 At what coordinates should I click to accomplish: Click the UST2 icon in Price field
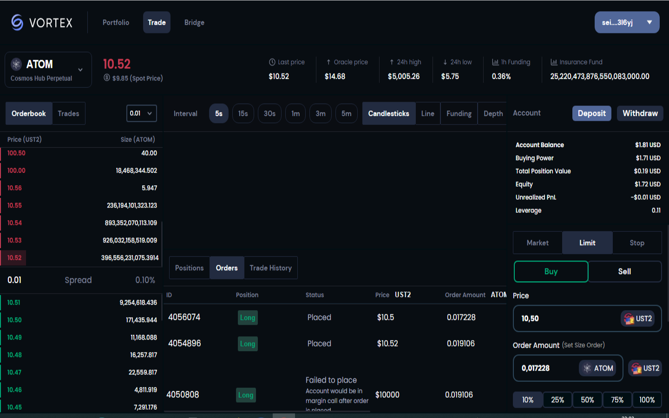click(x=629, y=319)
